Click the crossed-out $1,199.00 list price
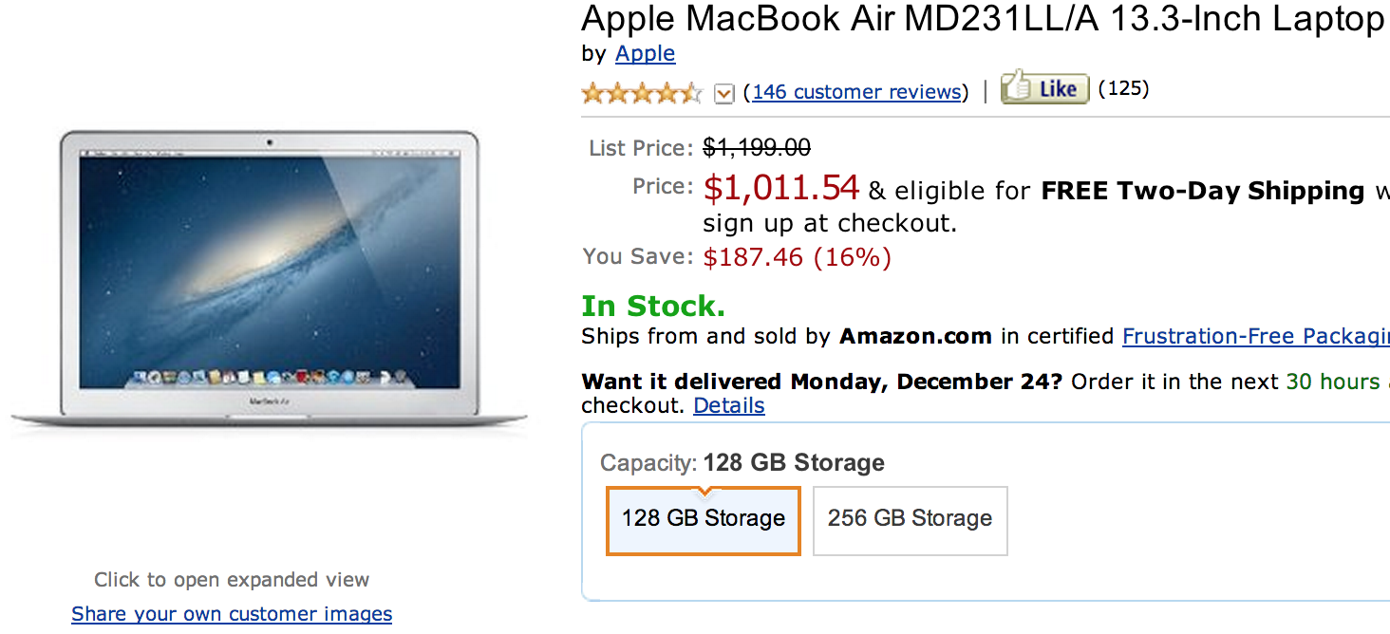 point(757,148)
